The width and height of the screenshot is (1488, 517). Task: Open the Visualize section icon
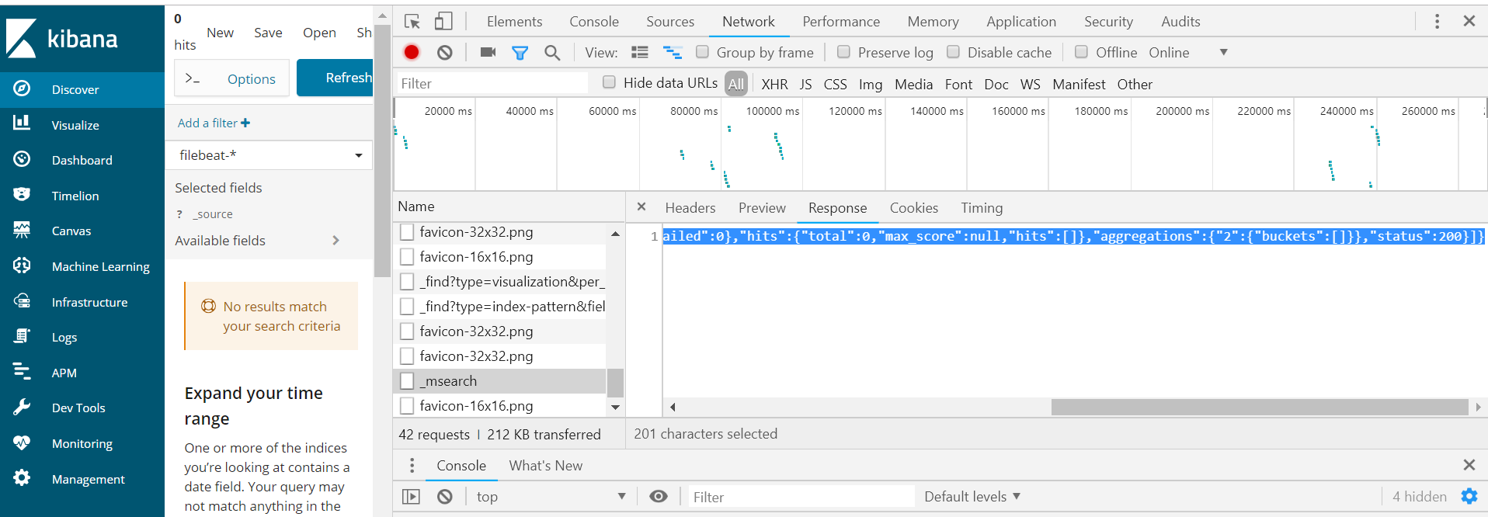[22, 123]
